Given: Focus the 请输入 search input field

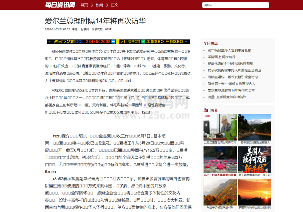Looking at the screenshot, I should tap(236, 5).
